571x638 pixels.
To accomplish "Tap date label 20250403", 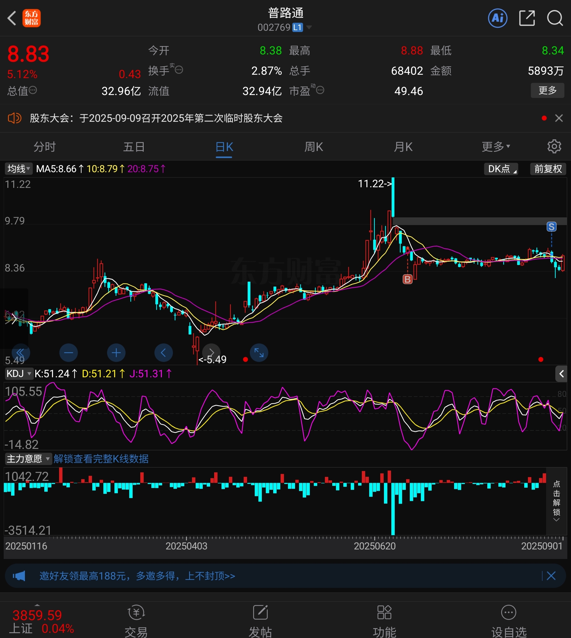I will click(186, 546).
